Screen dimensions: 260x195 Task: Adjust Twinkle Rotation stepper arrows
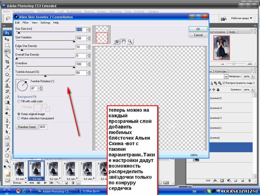tap(40, 88)
